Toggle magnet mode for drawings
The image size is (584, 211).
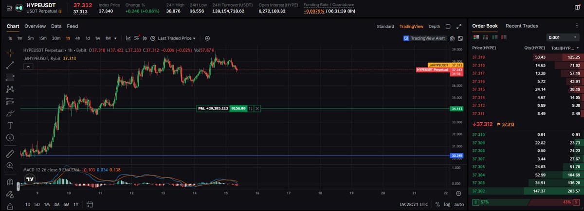coord(10,182)
